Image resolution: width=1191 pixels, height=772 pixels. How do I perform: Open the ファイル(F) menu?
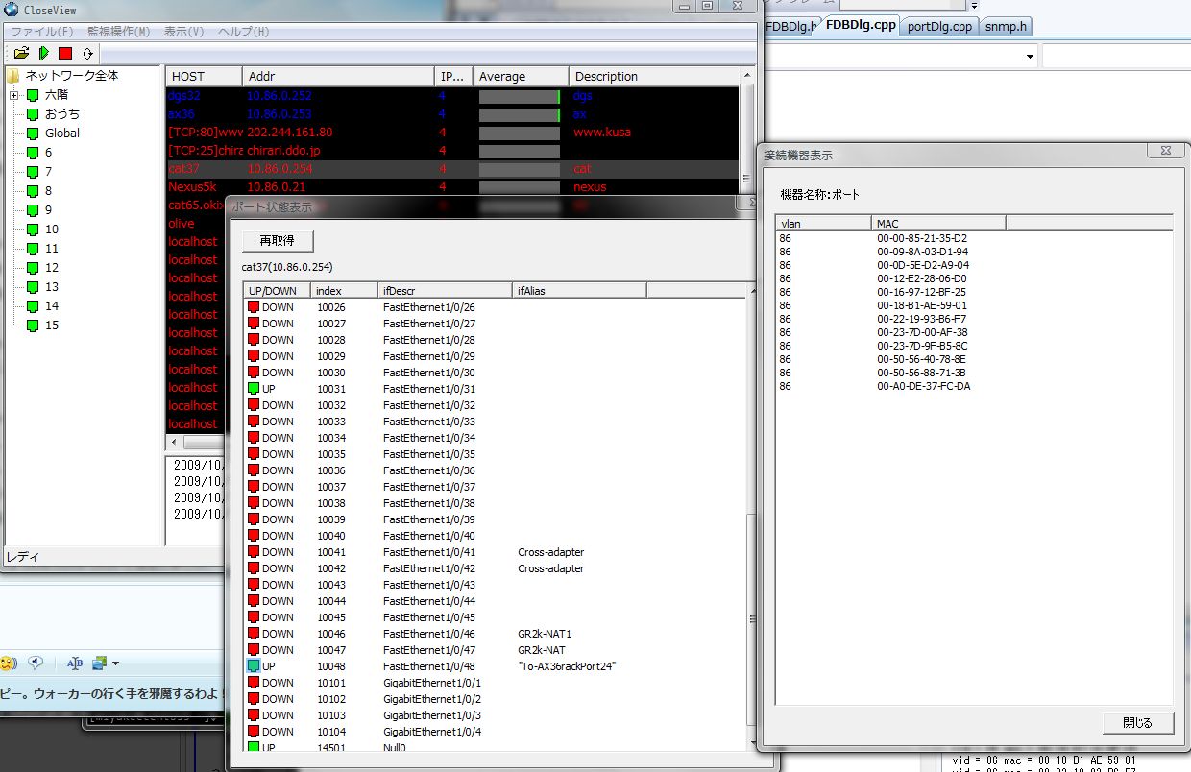pyautogui.click(x=41, y=32)
